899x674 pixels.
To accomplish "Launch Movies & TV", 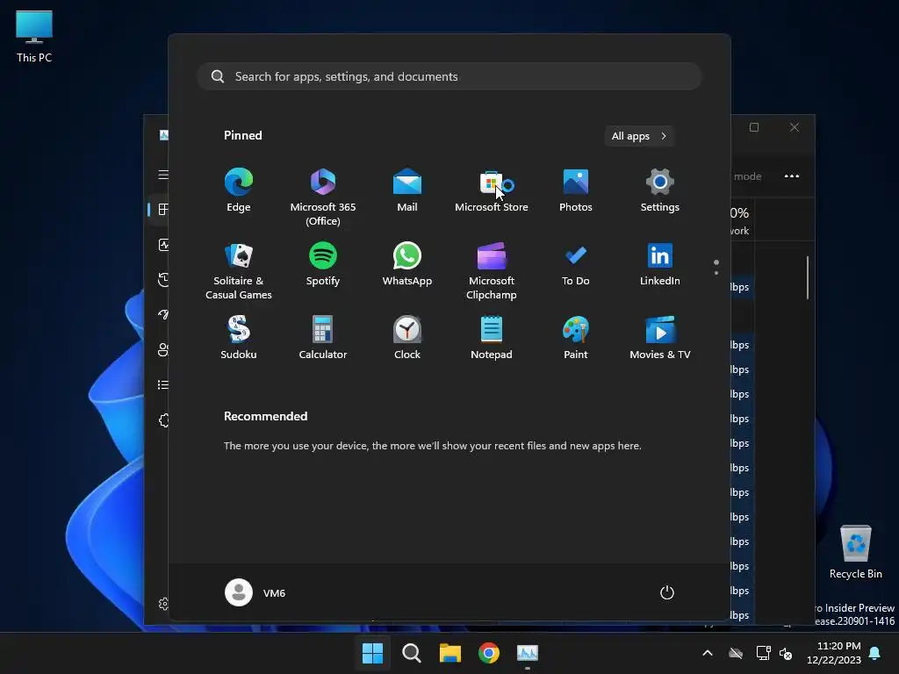I will (x=660, y=338).
